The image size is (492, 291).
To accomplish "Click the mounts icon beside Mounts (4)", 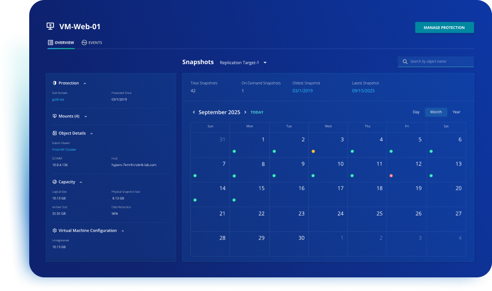I will click(55, 116).
